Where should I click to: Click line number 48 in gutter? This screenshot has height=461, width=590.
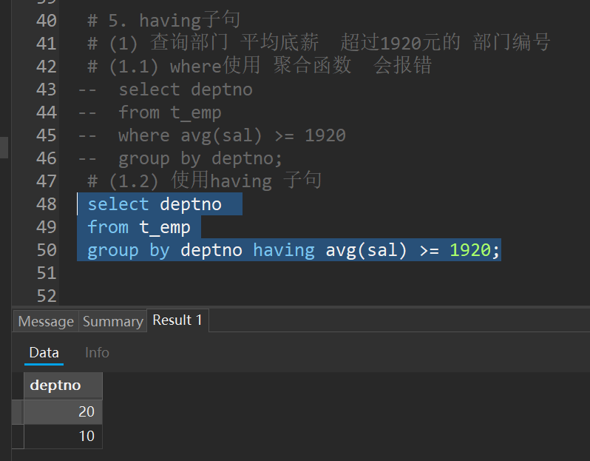(47, 204)
